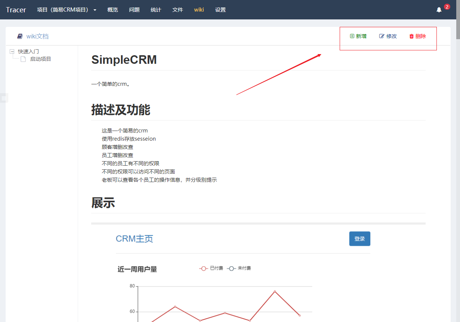The width and height of the screenshot is (460, 322).
Task: Select the 修改 edit icon
Action: click(382, 36)
